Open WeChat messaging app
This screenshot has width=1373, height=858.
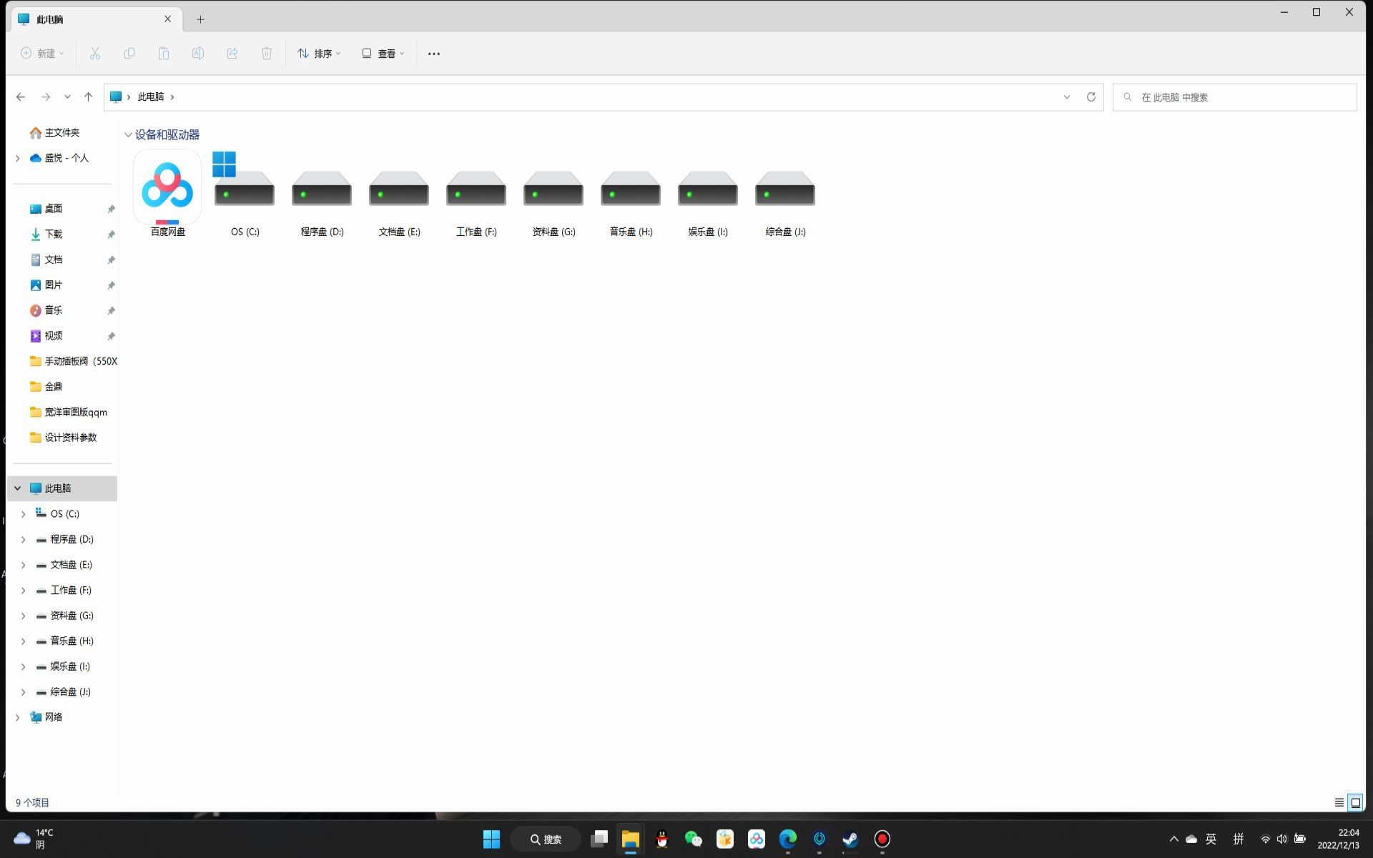pos(692,839)
